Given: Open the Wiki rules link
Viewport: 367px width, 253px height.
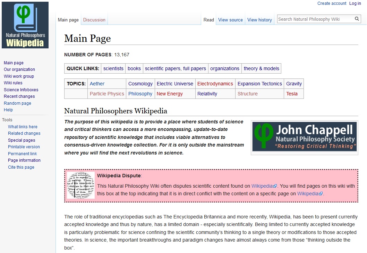Looking at the screenshot, I should [x=13, y=83].
